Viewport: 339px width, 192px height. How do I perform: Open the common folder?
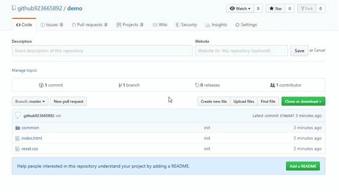(x=30, y=128)
